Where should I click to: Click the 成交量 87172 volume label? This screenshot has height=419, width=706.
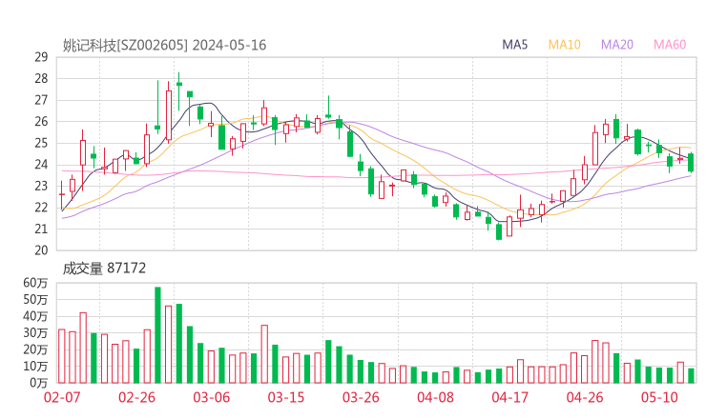pyautogui.click(x=104, y=269)
